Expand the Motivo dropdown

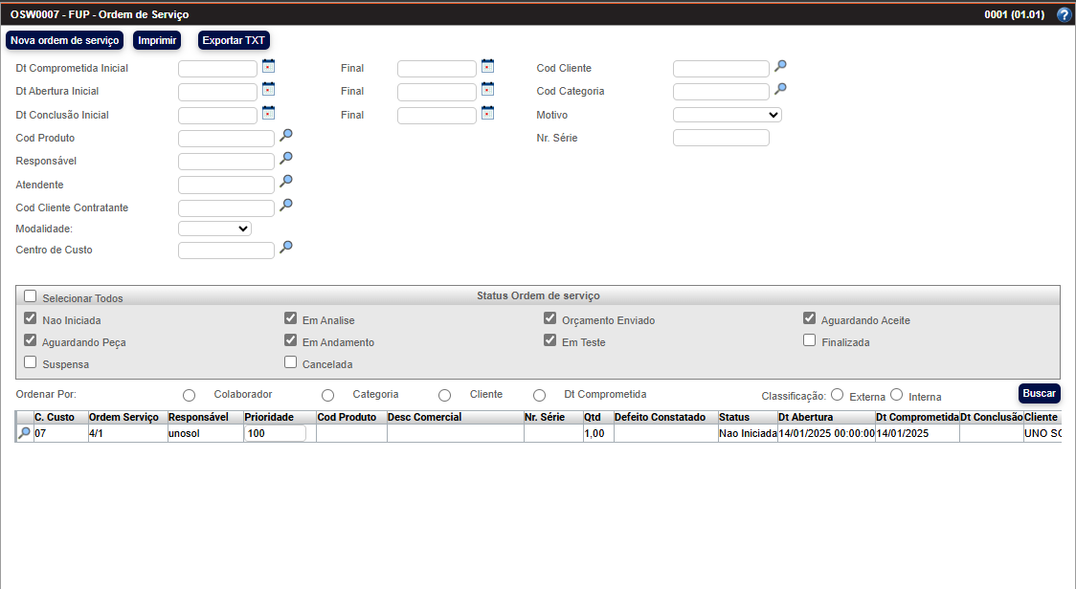click(727, 115)
